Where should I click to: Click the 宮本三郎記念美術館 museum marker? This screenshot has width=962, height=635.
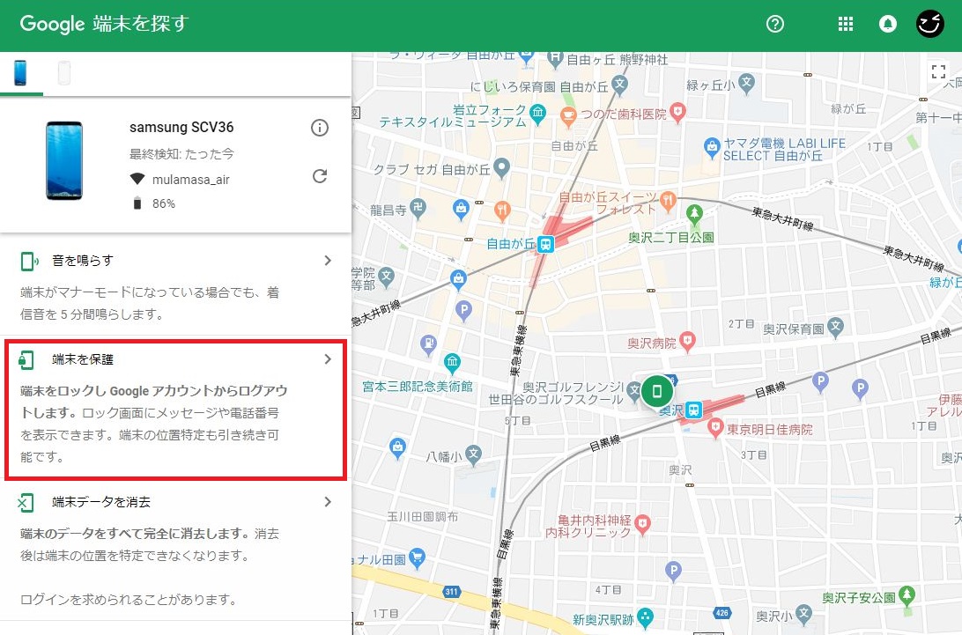coord(453,362)
